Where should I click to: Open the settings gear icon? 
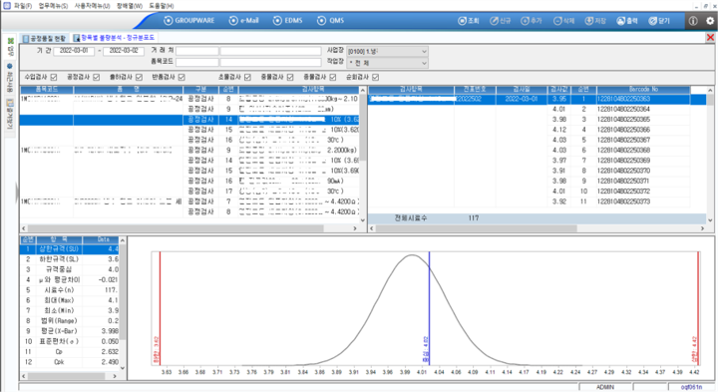point(710,21)
